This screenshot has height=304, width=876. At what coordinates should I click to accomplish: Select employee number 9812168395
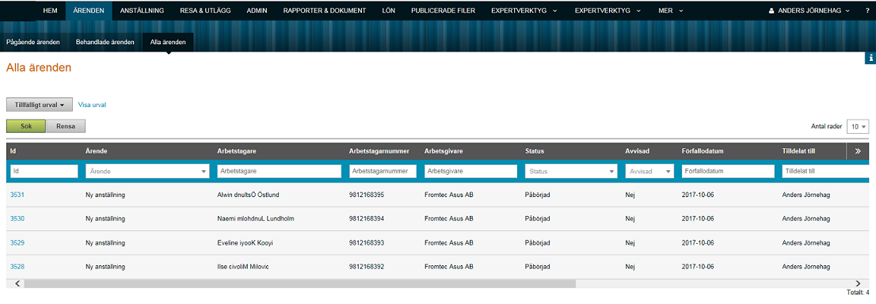pyautogui.click(x=367, y=195)
